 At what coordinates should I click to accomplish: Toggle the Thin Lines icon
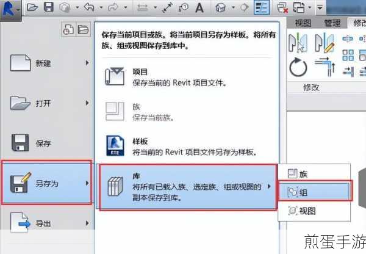(x=261, y=8)
